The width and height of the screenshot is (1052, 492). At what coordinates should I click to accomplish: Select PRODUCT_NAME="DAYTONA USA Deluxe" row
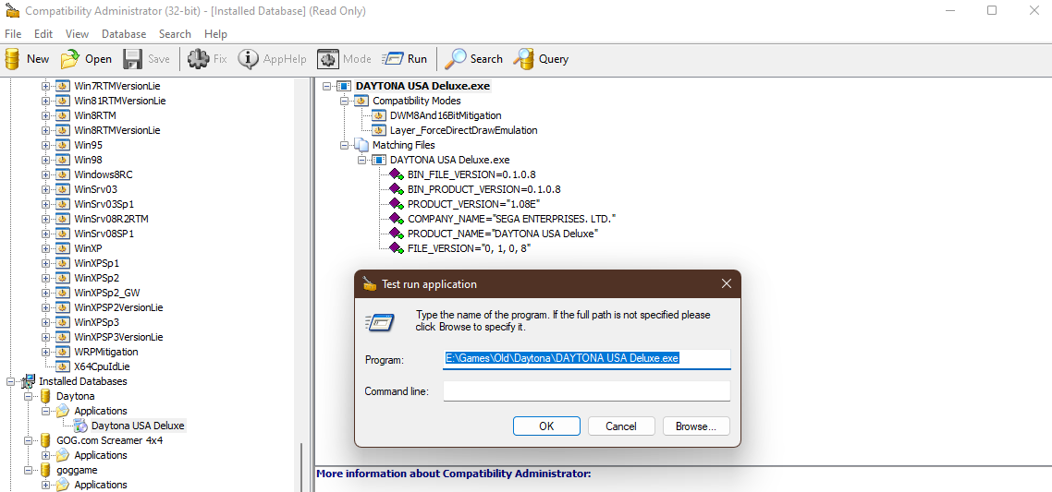(x=503, y=234)
